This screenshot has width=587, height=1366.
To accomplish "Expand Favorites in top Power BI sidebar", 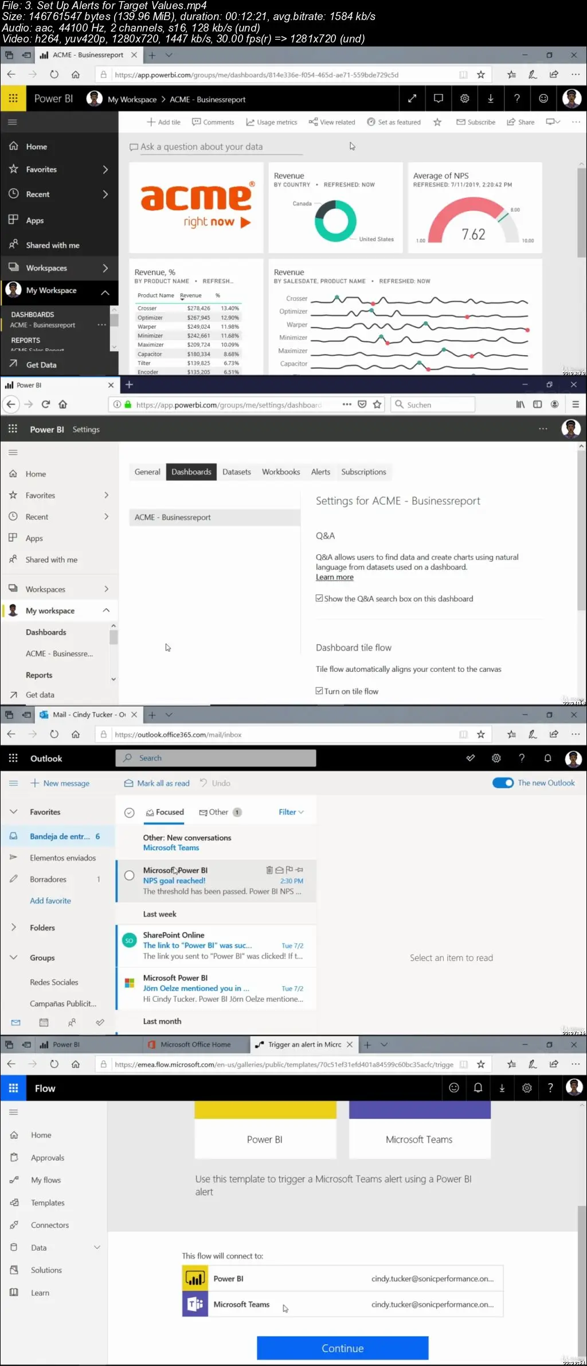I will pyautogui.click(x=105, y=169).
